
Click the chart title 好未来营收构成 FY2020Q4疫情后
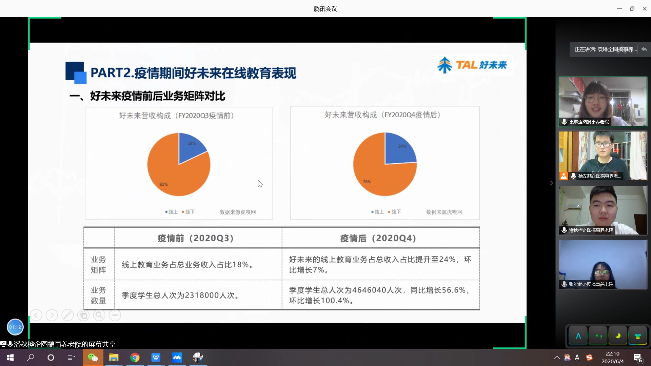(x=382, y=115)
